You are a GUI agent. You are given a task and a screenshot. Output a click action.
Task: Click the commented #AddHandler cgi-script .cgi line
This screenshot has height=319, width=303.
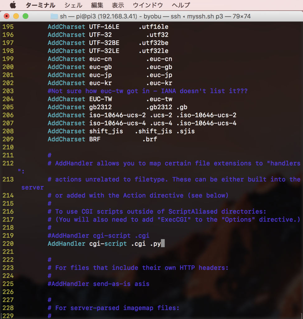pyautogui.click(x=99, y=236)
